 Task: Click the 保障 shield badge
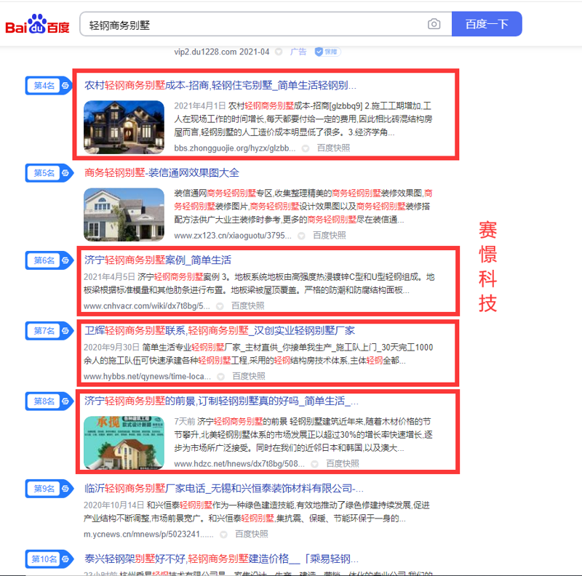tap(327, 52)
